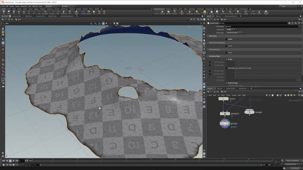Open network editor Layout menu
The width and height of the screenshot is (303, 170).
click(234, 95)
